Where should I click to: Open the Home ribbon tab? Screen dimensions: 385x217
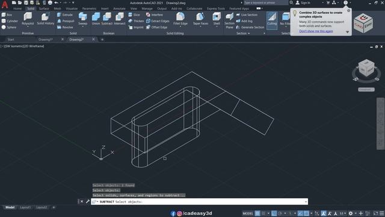17,8
